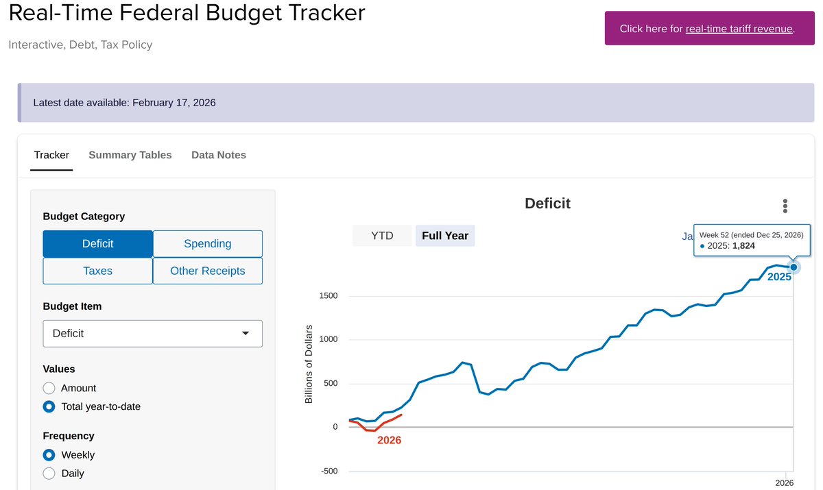Open the chart kebab menu icon
Viewport: 823px width, 490px height.
click(785, 206)
